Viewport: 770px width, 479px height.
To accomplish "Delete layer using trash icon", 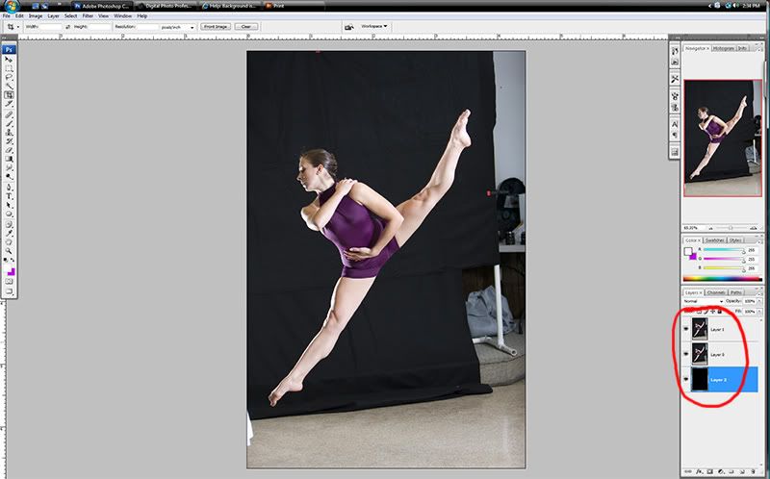I will coord(753,471).
